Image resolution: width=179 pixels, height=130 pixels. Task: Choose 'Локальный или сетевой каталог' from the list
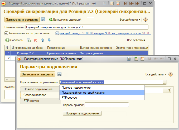(102, 93)
